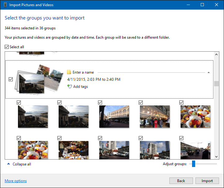Screen dimensions: 224x188
Task: Select the first waterfront view thumbnail
Action: click(33, 117)
